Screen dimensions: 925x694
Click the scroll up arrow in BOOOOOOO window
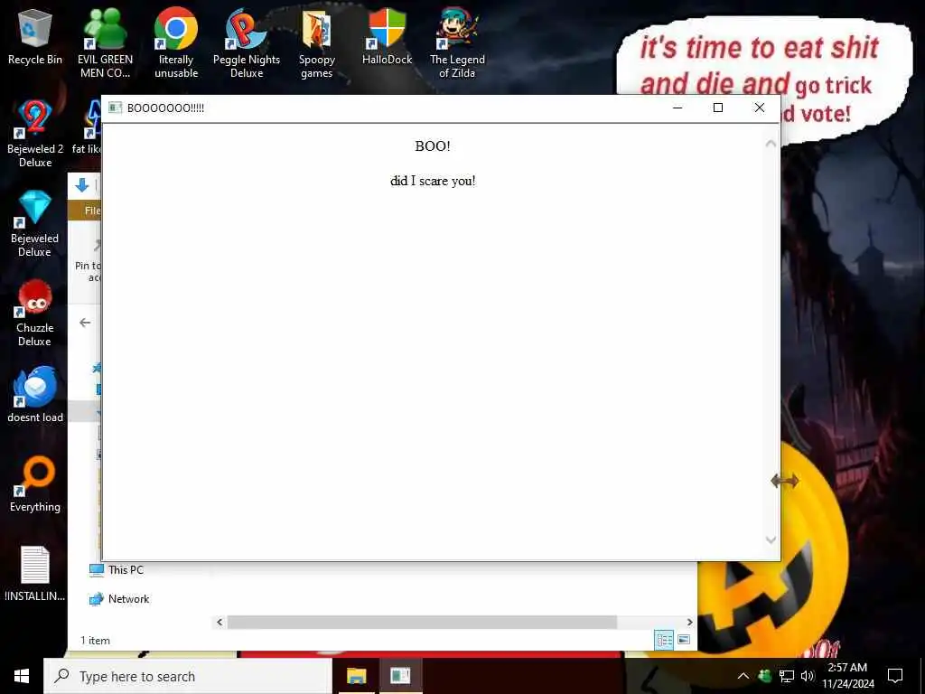771,144
